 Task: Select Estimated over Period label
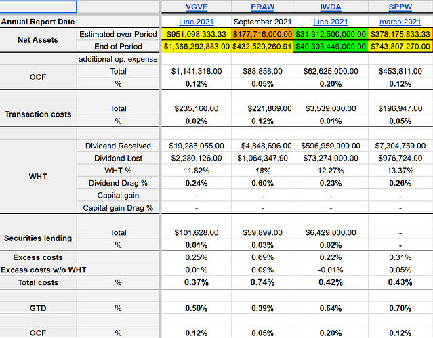coord(118,34)
